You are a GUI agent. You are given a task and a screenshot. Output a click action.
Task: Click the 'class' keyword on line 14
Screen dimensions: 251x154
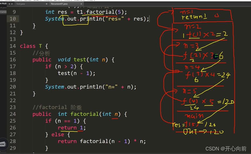pos(28,46)
